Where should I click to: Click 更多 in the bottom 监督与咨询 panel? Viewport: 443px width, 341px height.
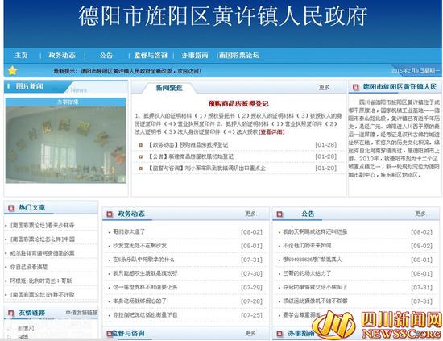tap(250, 333)
